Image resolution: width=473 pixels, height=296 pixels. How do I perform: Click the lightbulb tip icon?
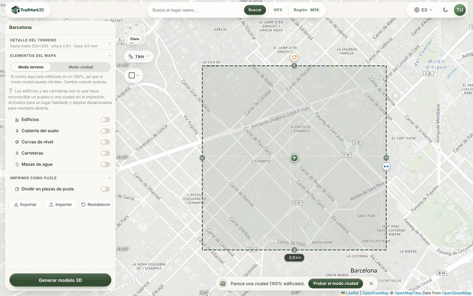click(11, 91)
